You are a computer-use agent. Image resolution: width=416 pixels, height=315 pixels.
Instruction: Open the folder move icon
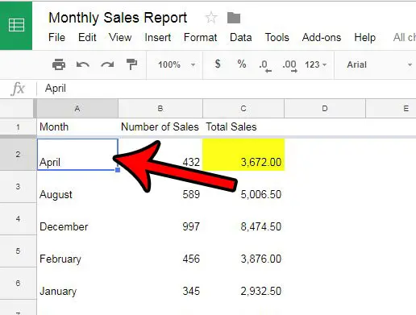(x=234, y=18)
